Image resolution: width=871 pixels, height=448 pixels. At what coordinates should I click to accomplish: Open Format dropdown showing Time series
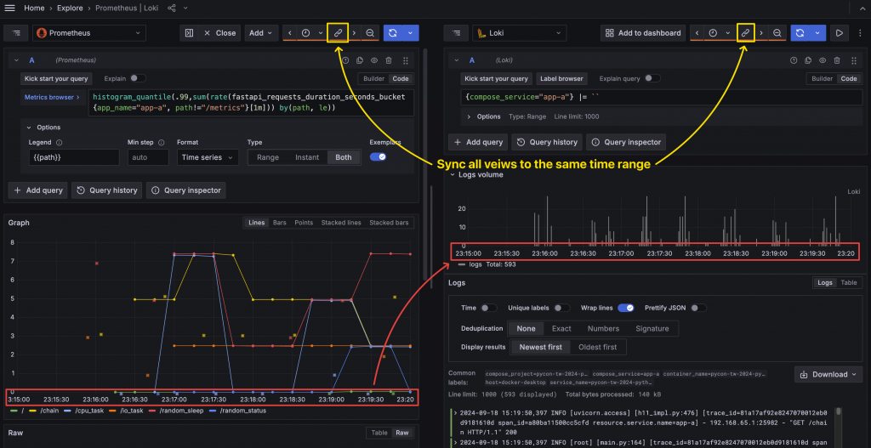pos(208,157)
